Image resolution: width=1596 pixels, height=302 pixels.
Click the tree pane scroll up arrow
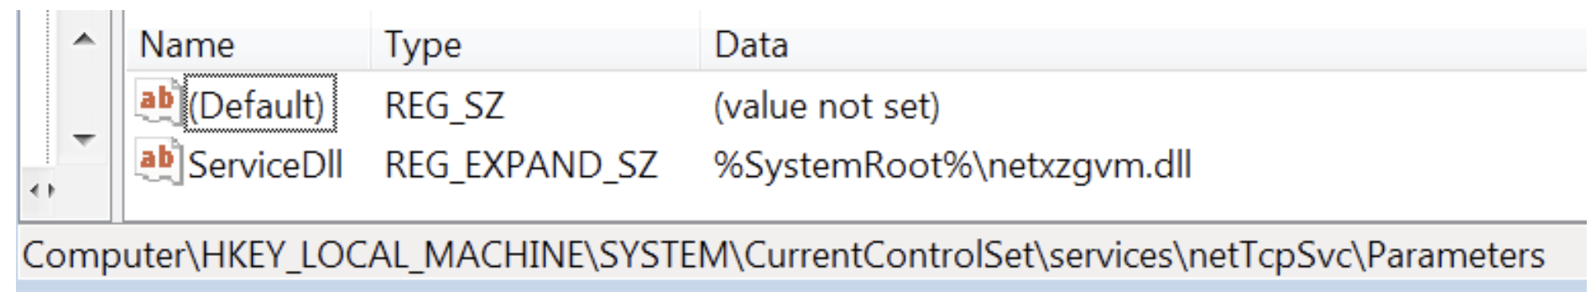(84, 39)
